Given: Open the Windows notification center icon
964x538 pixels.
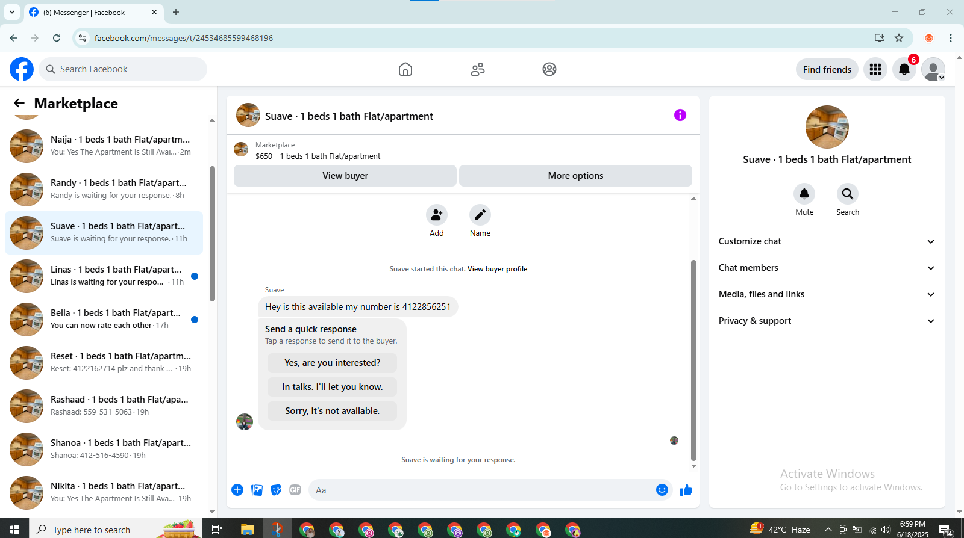Looking at the screenshot, I should point(946,530).
